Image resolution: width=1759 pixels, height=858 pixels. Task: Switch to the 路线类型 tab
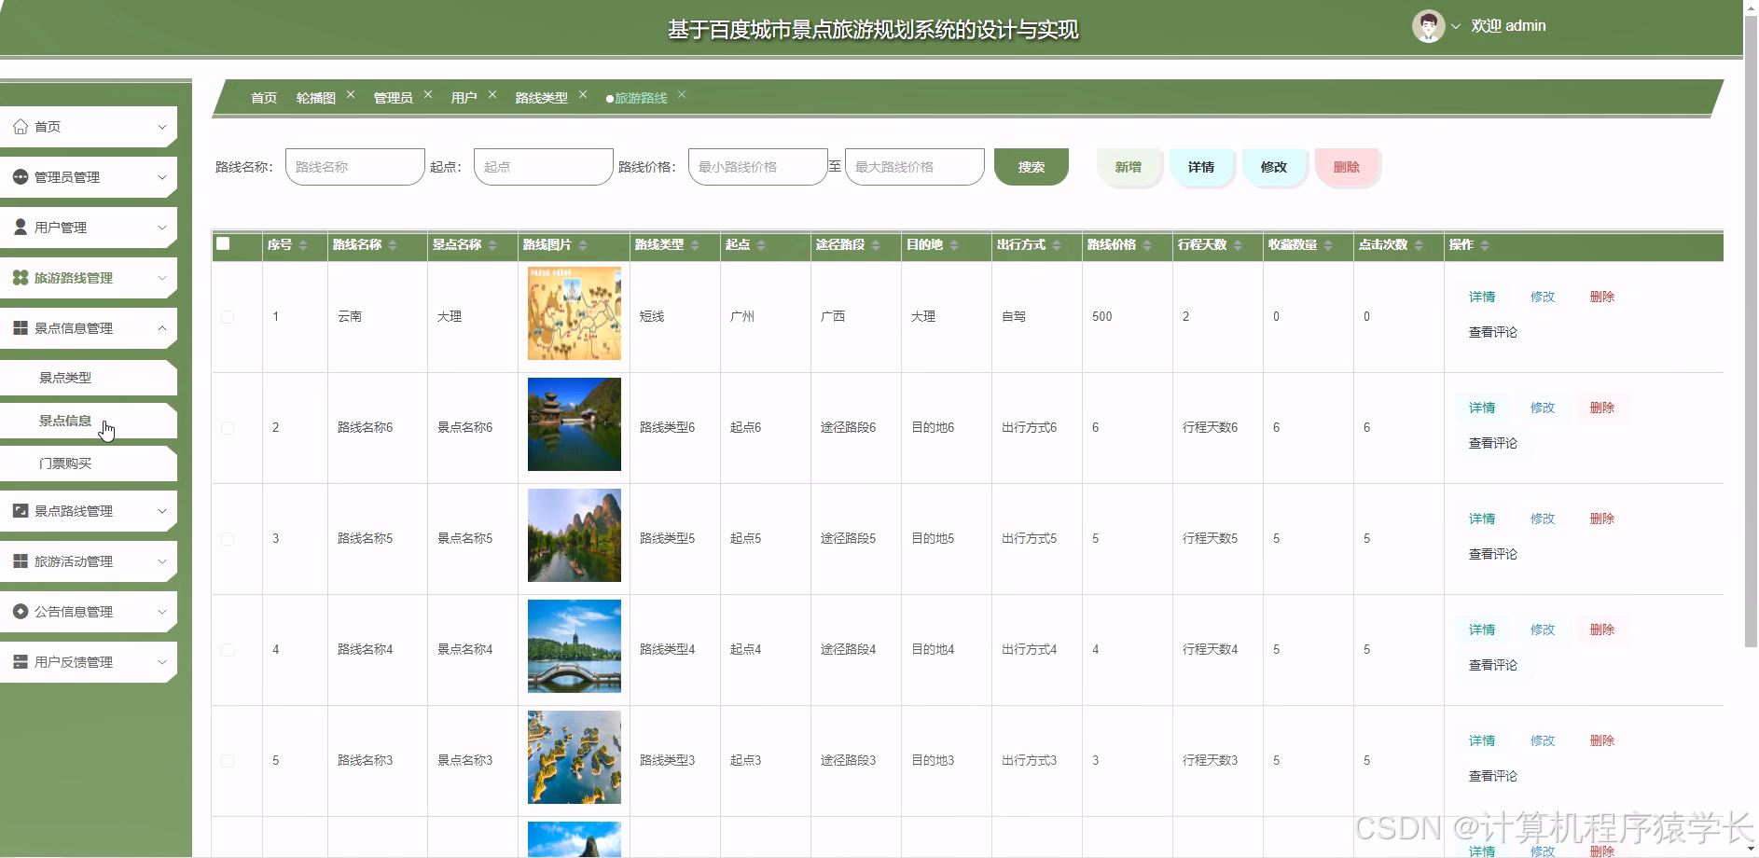tap(541, 97)
